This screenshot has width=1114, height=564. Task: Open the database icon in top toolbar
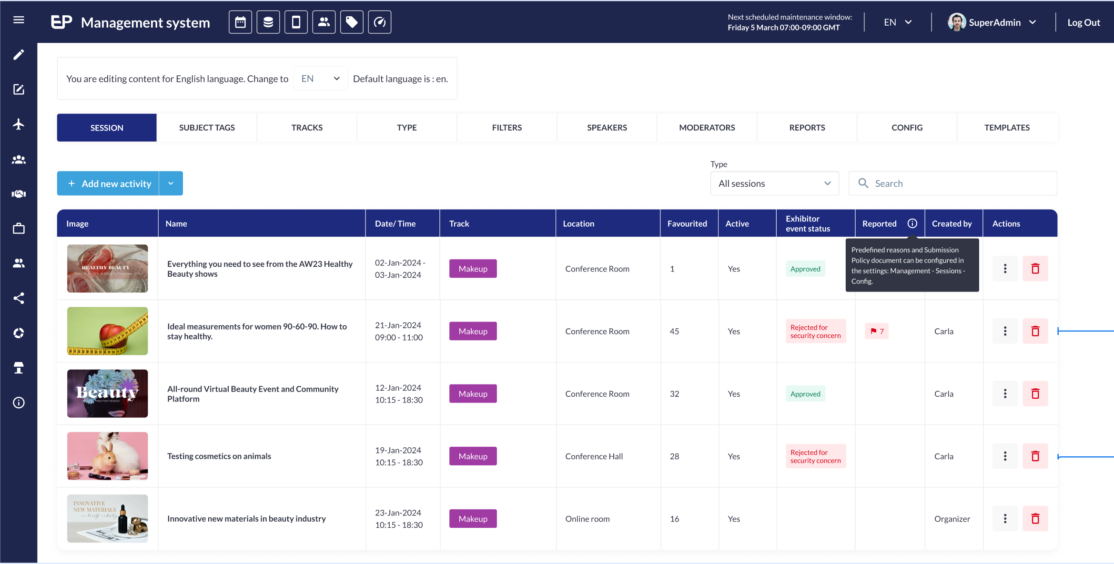point(268,22)
